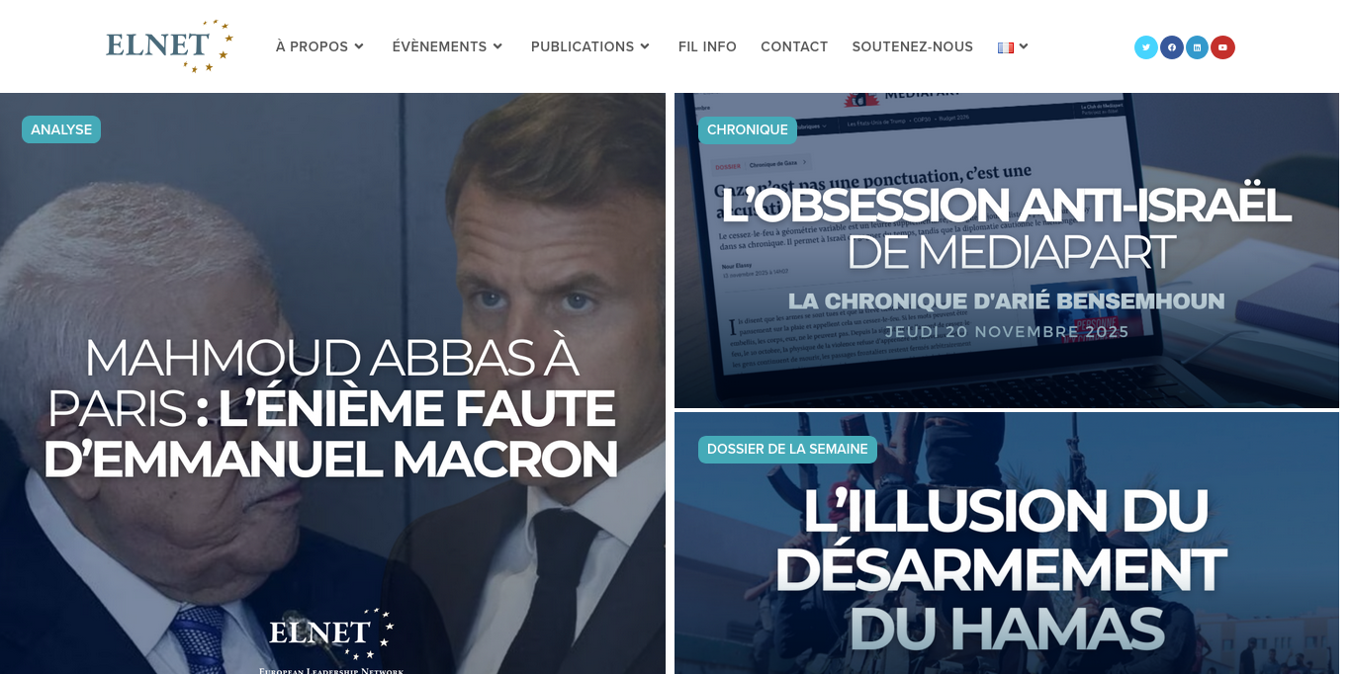This screenshot has width=1351, height=674.
Task: Click the DOSSIER DE LA SEMAINE tag
Action: tap(787, 450)
